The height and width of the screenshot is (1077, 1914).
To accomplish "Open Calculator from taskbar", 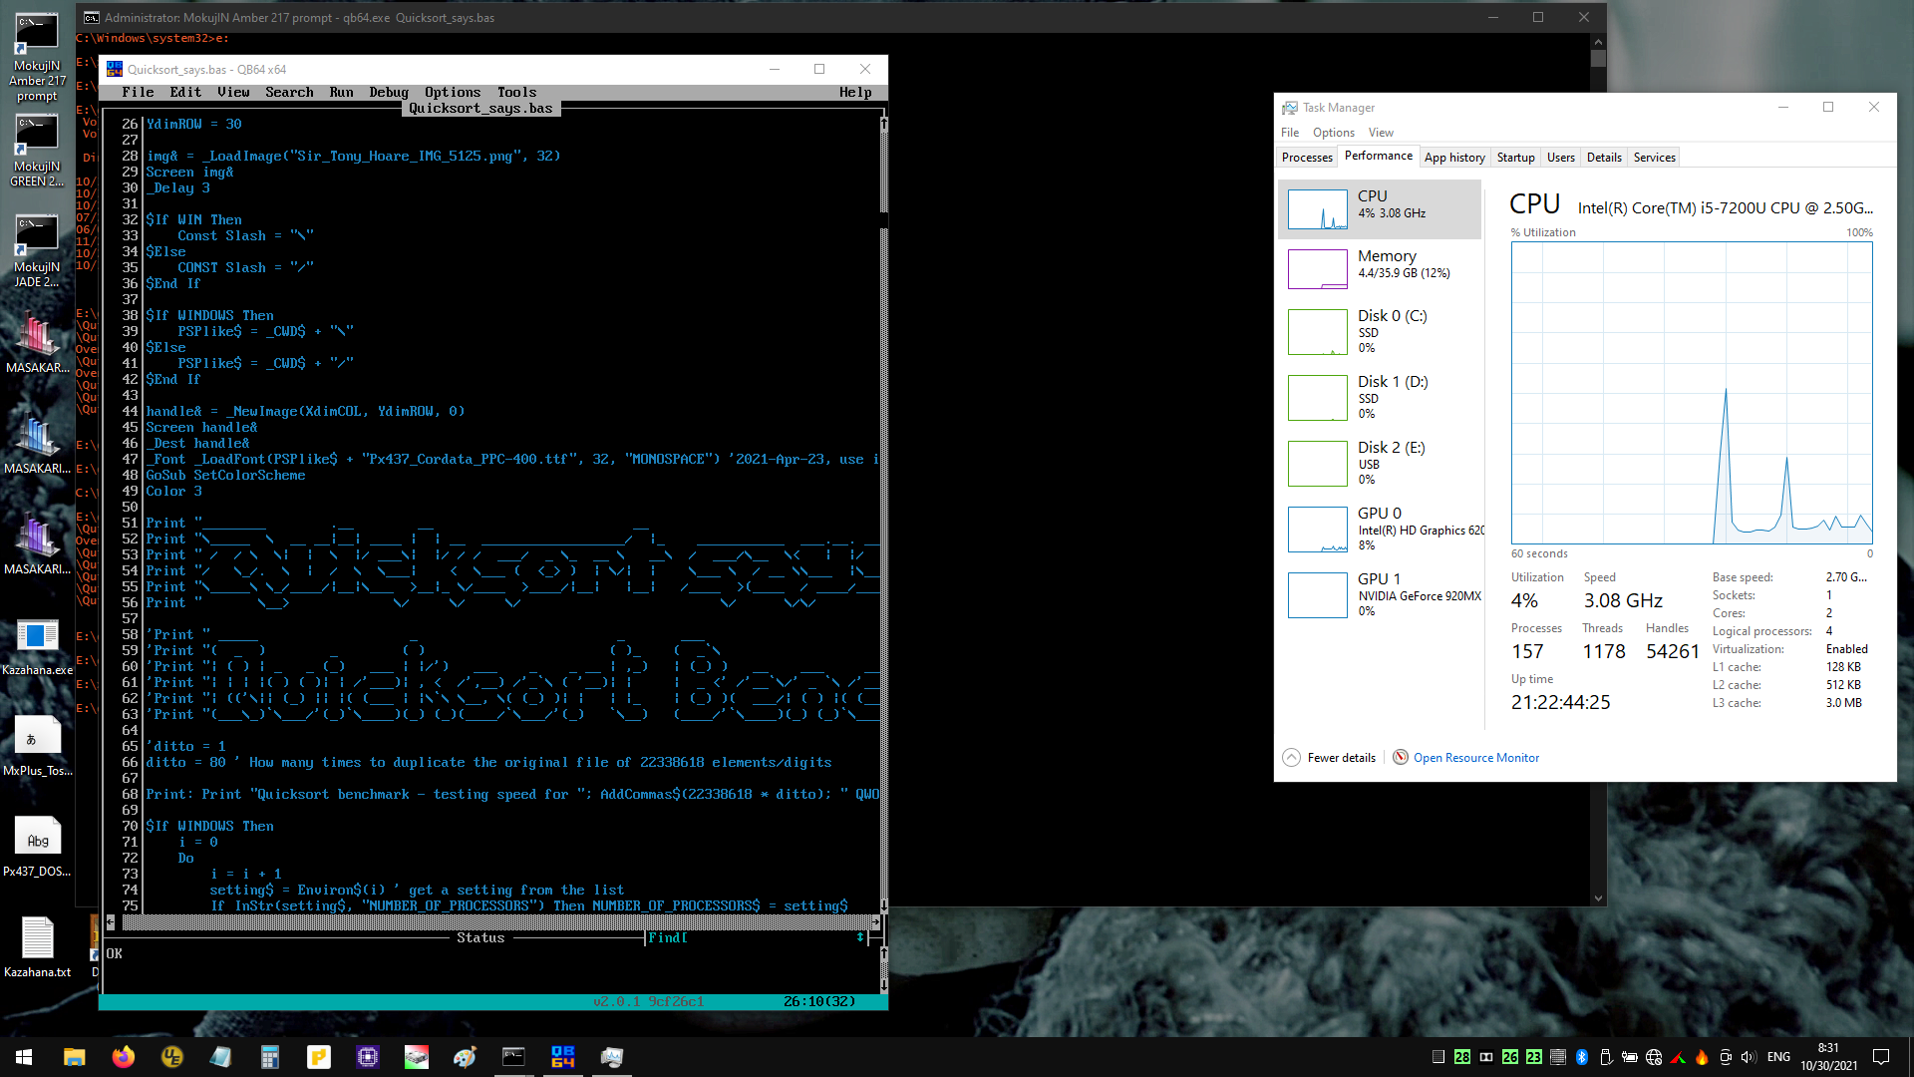I will point(270,1057).
